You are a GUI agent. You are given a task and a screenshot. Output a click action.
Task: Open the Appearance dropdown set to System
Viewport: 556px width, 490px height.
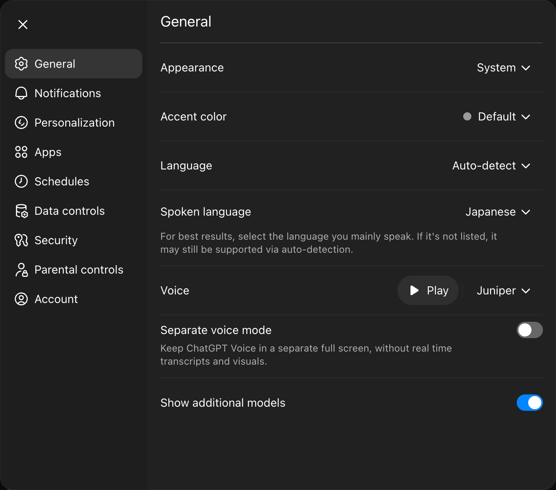(504, 68)
